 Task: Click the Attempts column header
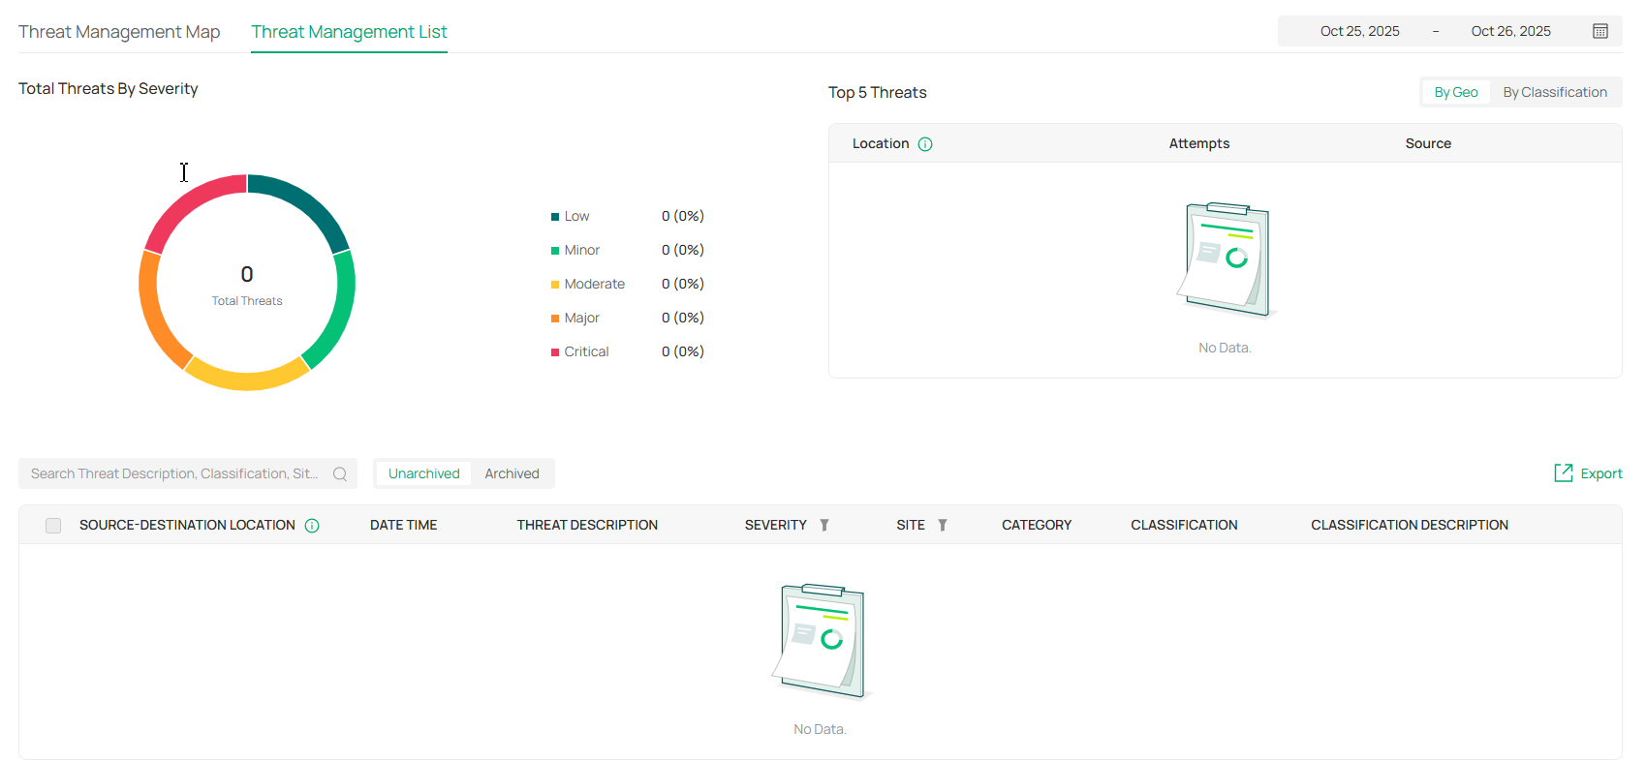click(x=1199, y=143)
